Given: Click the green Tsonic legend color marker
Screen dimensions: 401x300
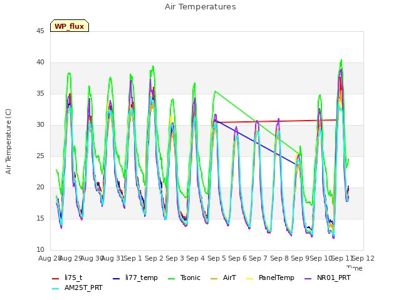Looking at the screenshot, I should pyautogui.click(x=172, y=278).
